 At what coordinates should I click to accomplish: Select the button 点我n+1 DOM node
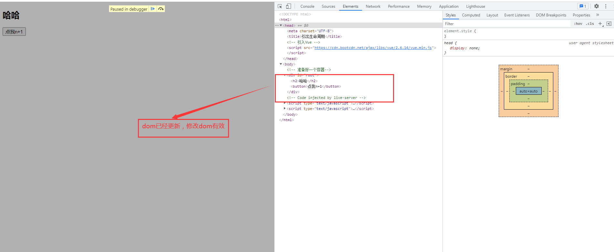(316, 86)
